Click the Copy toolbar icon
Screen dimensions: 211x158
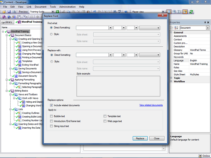[69, 12]
